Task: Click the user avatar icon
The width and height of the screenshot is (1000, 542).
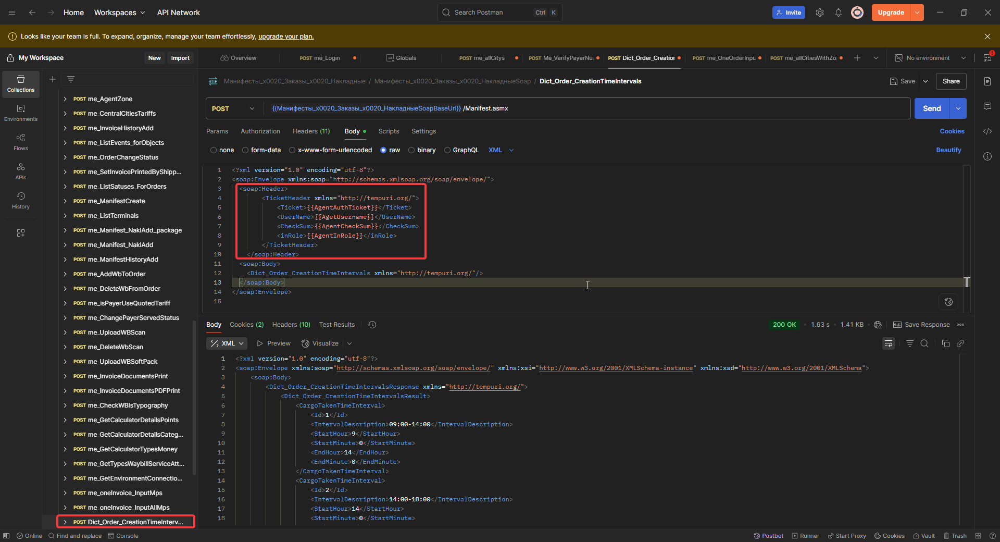Action: (857, 13)
